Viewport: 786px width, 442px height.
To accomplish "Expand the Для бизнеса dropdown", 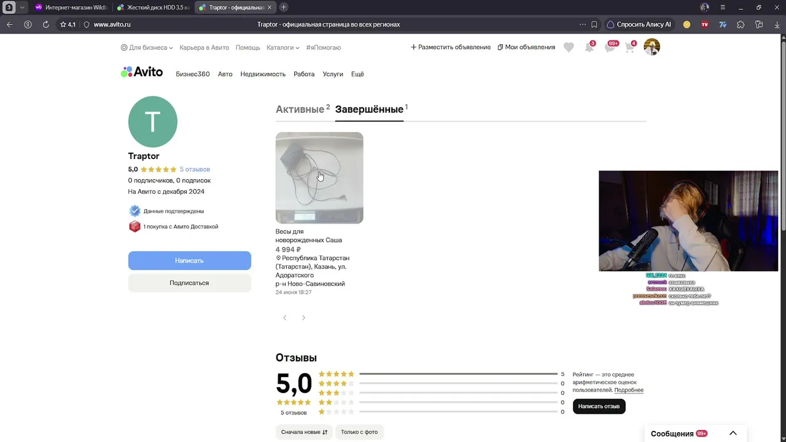I will [x=147, y=47].
